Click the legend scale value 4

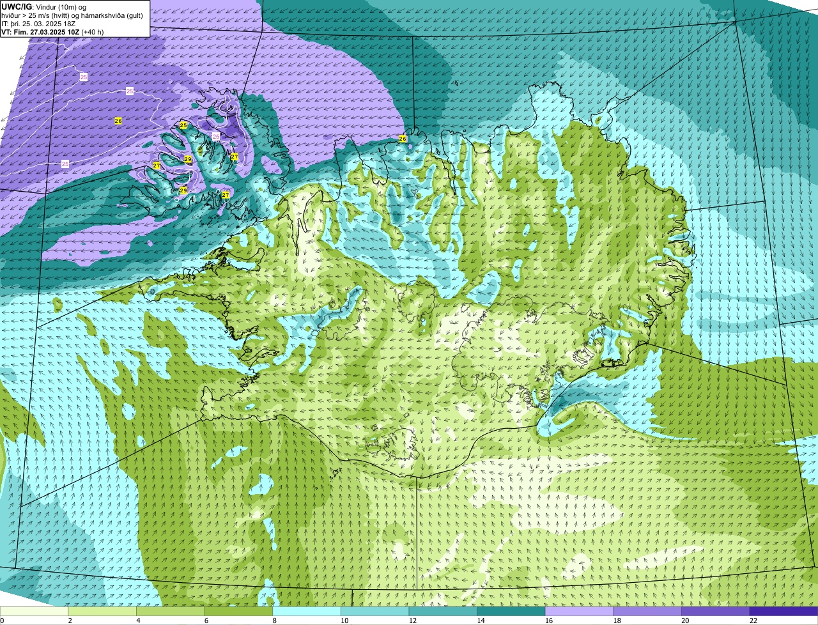pos(138,621)
